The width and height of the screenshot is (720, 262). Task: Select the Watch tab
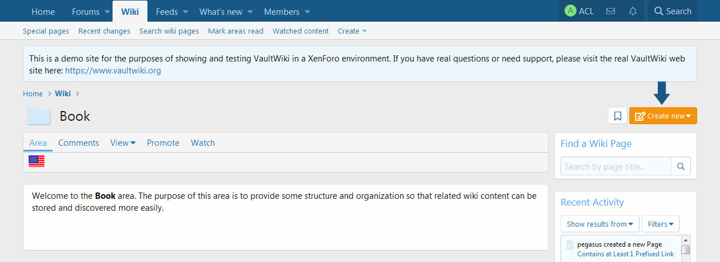203,143
